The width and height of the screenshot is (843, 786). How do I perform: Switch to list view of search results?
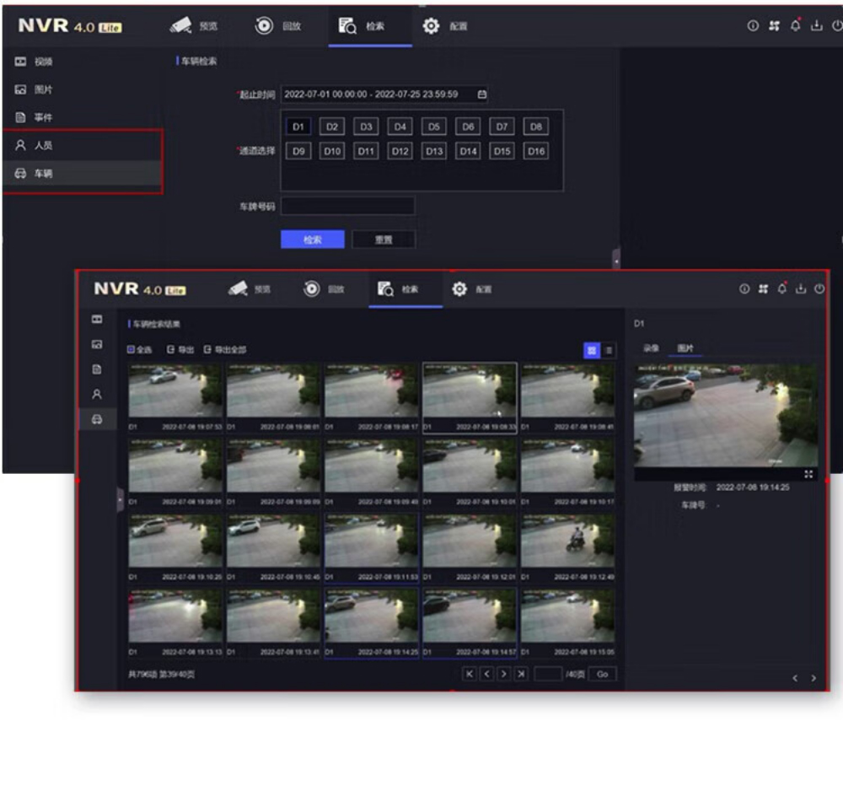point(609,350)
